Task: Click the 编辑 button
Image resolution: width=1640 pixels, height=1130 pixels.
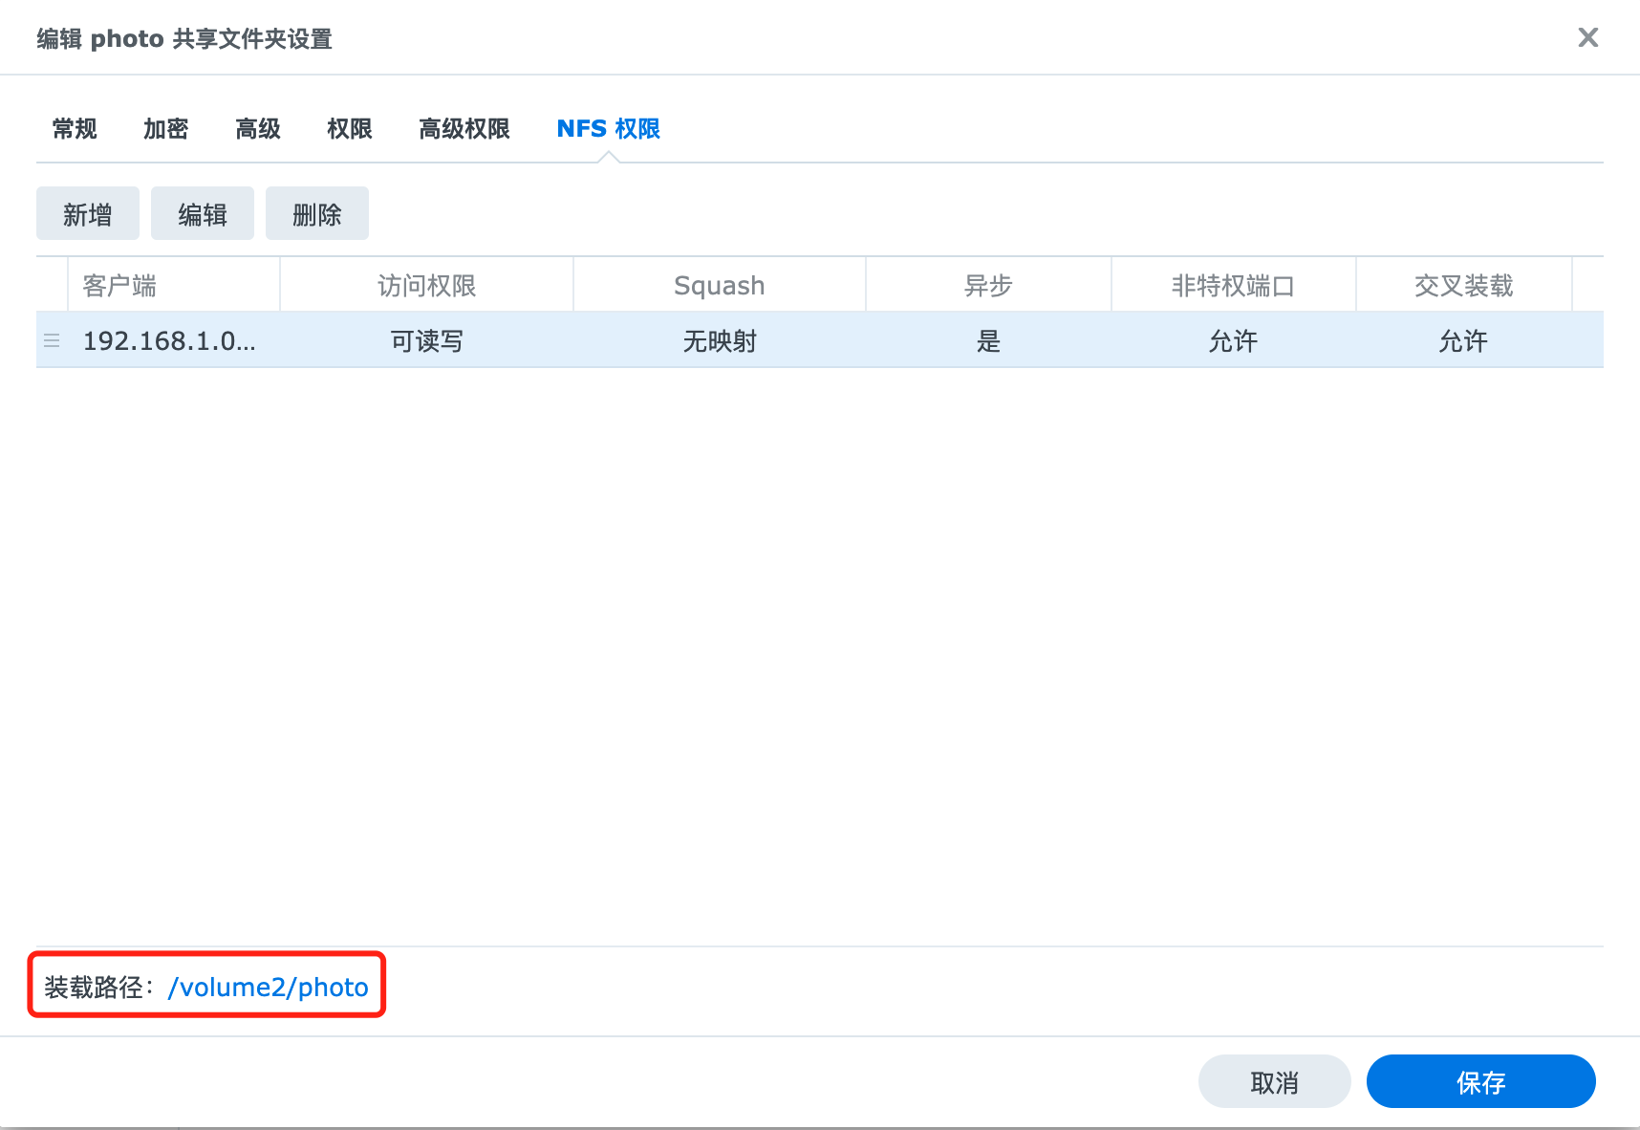Action: point(203,213)
